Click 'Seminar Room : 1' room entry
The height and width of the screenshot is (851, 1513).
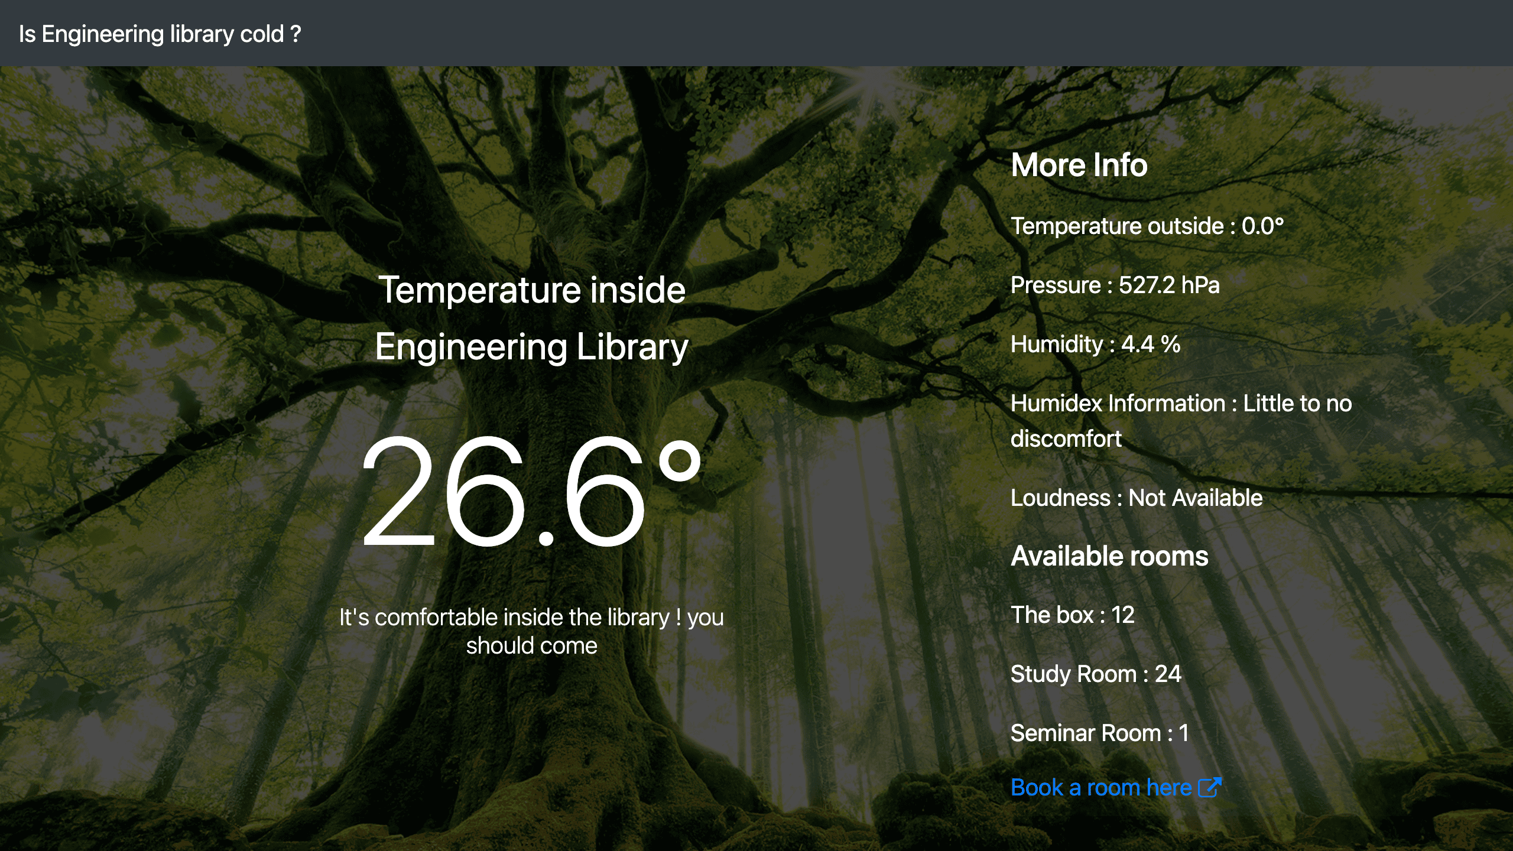click(x=1100, y=733)
